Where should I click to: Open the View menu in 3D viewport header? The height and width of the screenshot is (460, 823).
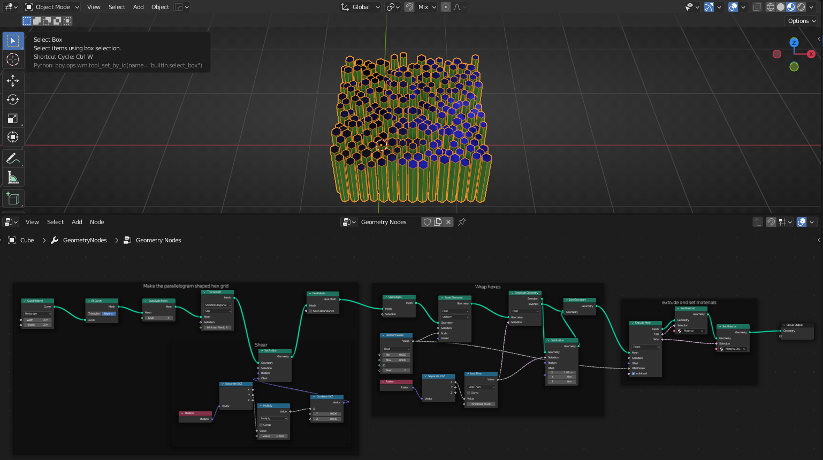point(94,7)
